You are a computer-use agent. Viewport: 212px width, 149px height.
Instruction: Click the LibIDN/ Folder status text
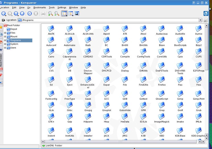click(54, 146)
